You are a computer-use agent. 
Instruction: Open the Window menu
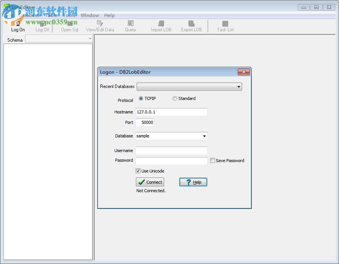click(x=90, y=15)
